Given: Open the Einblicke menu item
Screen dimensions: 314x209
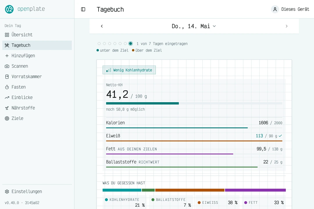Looking at the screenshot, I should (x=37, y=98).
